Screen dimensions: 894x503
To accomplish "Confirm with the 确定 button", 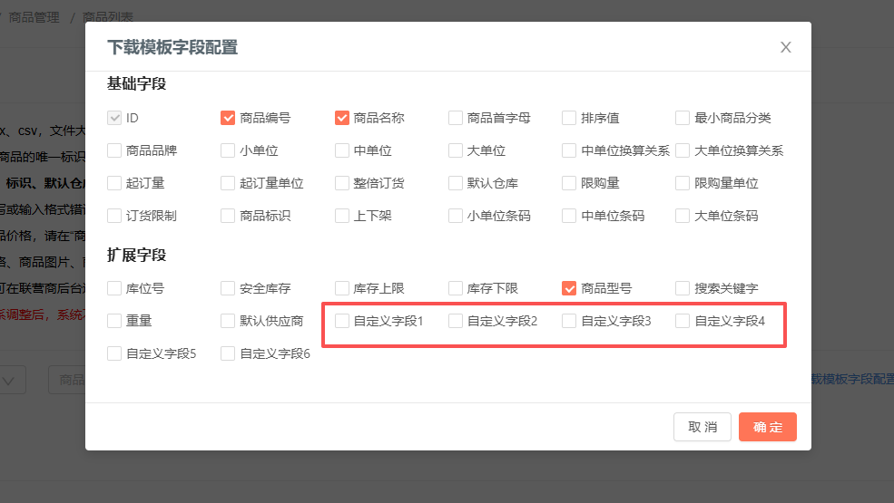I will (768, 427).
